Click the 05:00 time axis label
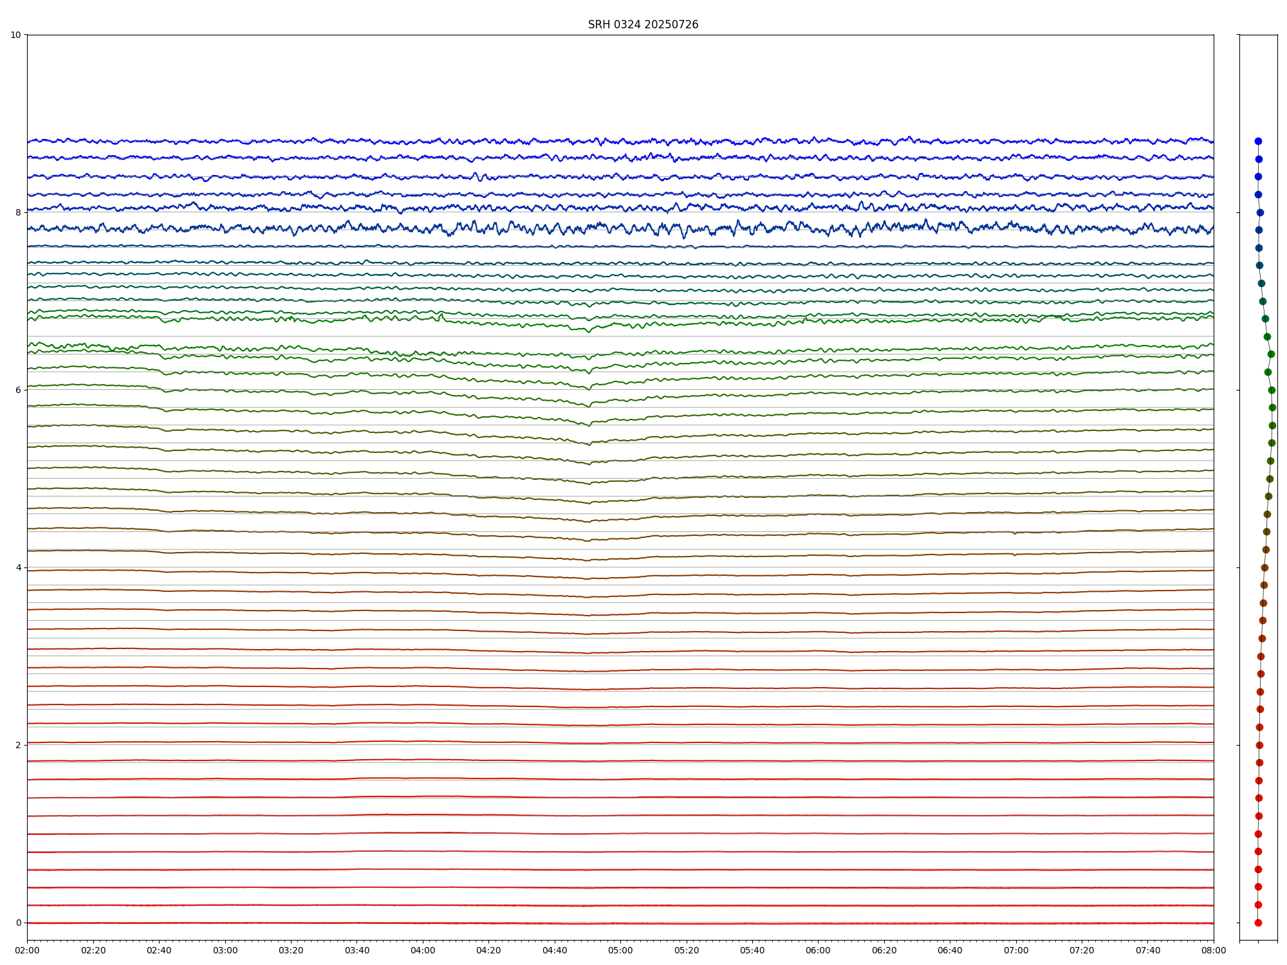Viewport: 1287px width, 965px height. pyautogui.click(x=620, y=950)
